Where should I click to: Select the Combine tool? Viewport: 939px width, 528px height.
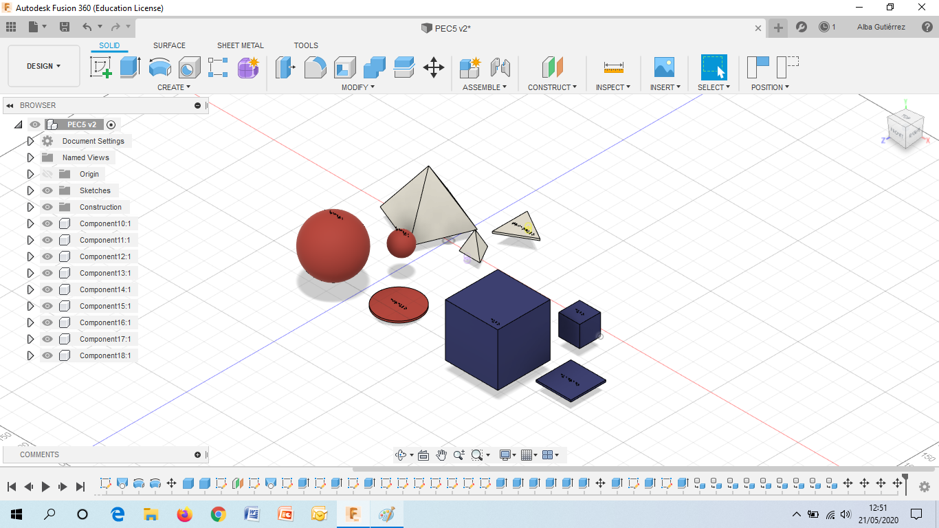pos(375,67)
